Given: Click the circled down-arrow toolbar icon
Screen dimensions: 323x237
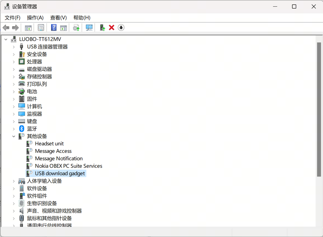Looking at the screenshot, I should [121, 28].
